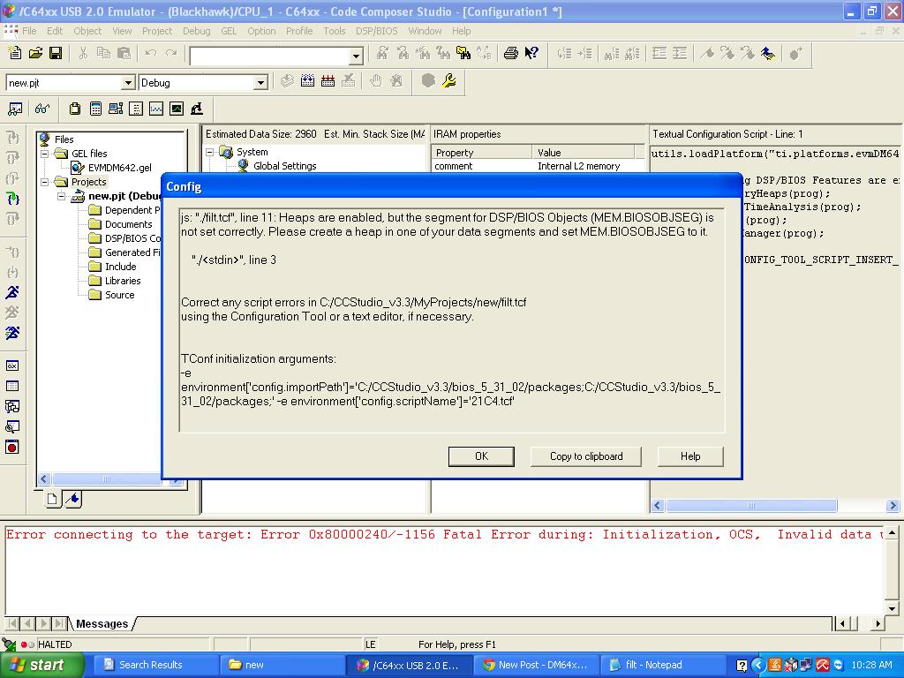Open the Project menu
Image resolution: width=904 pixels, height=678 pixels.
[x=157, y=31]
